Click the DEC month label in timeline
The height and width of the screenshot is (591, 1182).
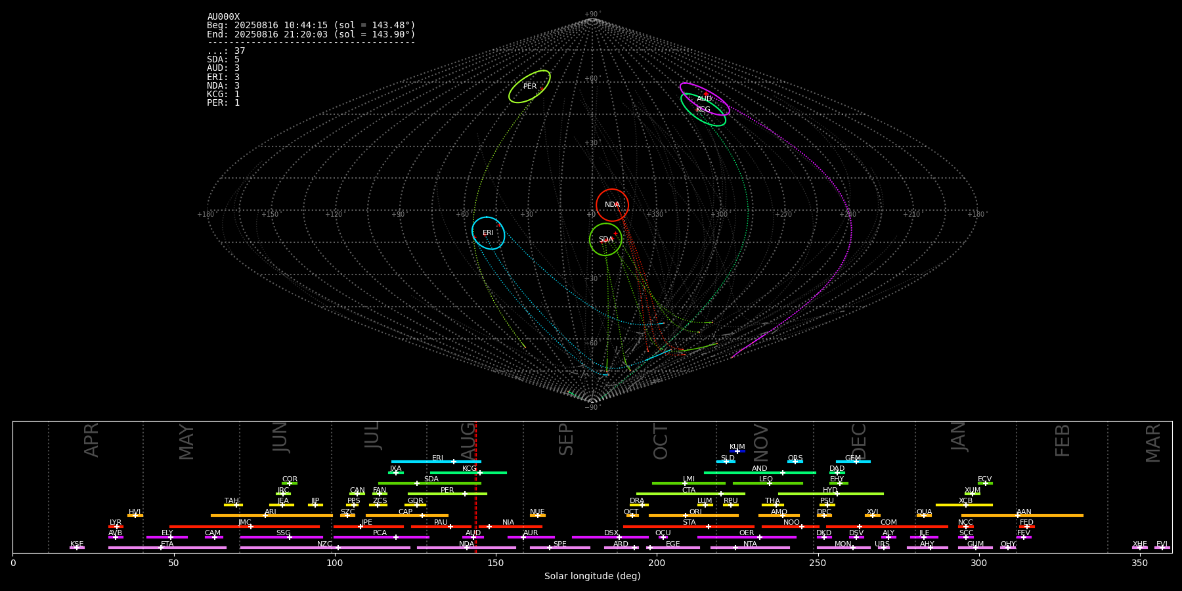click(859, 441)
